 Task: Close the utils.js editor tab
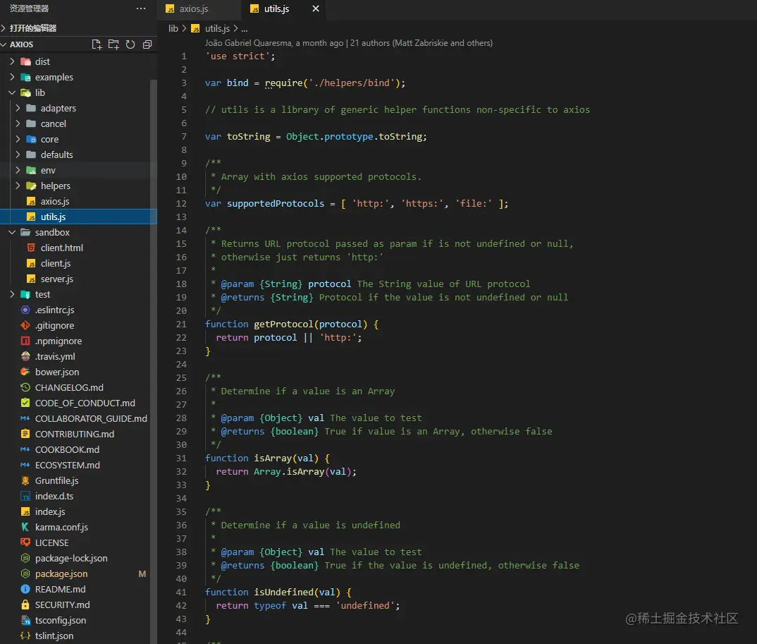click(315, 8)
